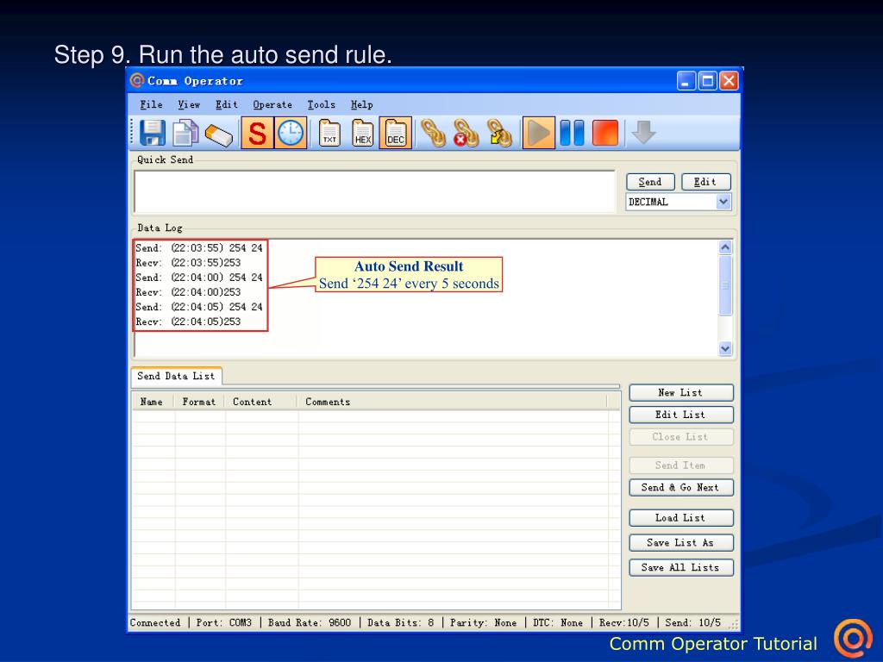Image resolution: width=883 pixels, height=662 pixels.
Task: Switch log display to DEC format
Action: pyautogui.click(x=395, y=134)
